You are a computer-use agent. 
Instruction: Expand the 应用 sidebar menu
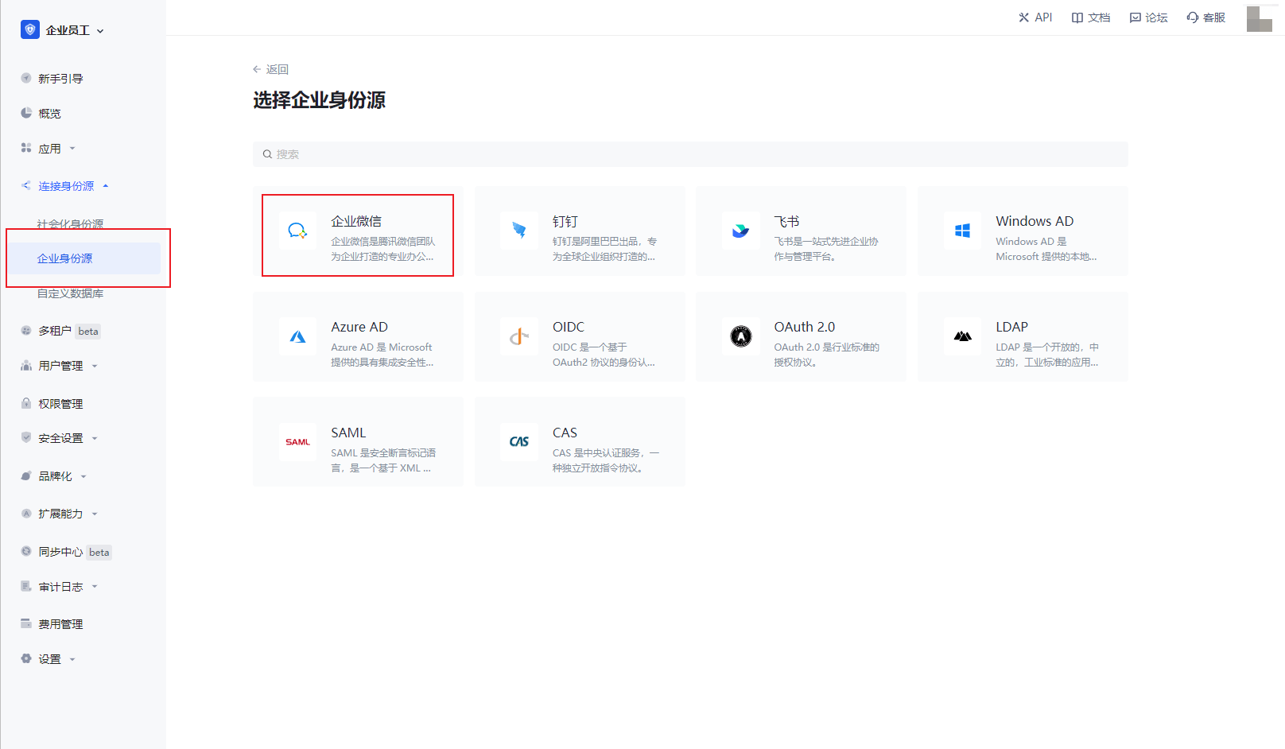point(49,149)
